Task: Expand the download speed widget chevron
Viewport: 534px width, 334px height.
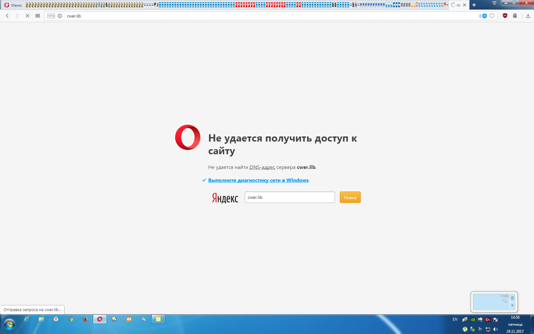Action: [x=512, y=306]
